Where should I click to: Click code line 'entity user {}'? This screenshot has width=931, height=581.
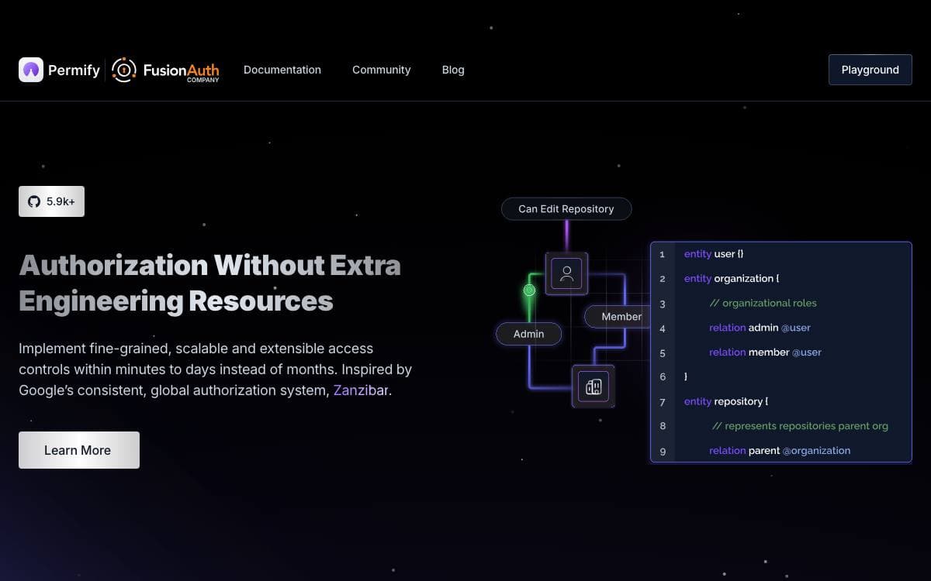click(x=714, y=254)
